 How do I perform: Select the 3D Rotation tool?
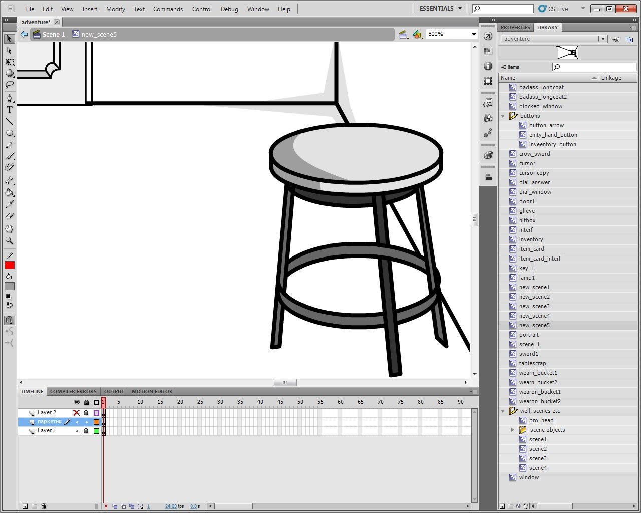9,73
